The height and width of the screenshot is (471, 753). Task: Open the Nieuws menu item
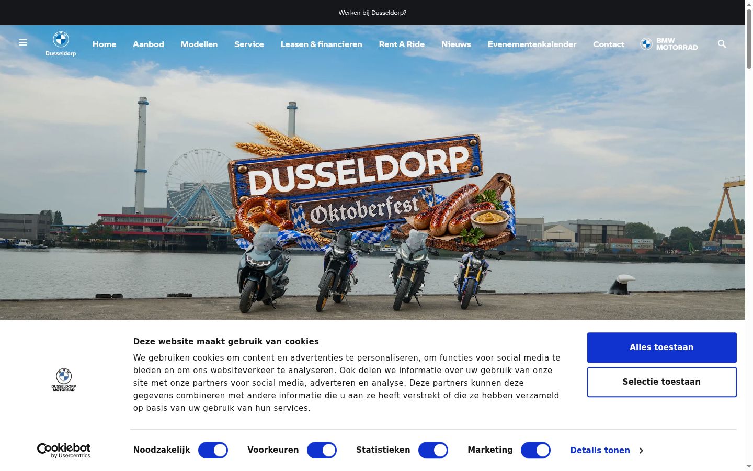click(456, 44)
